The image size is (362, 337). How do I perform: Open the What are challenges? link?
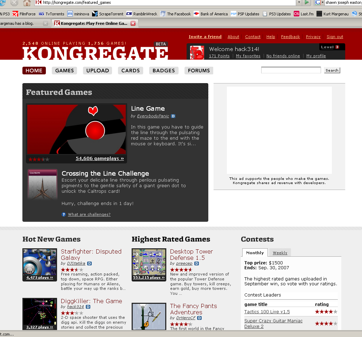click(x=89, y=214)
